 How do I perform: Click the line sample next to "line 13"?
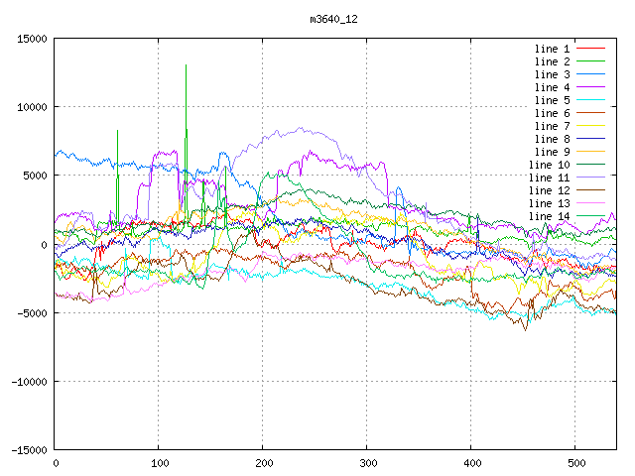click(x=590, y=203)
